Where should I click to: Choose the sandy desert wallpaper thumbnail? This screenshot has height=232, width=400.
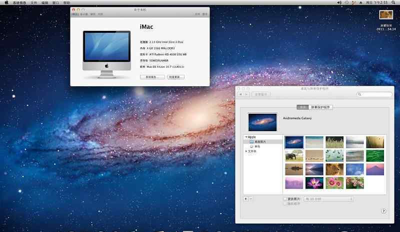tap(314, 156)
